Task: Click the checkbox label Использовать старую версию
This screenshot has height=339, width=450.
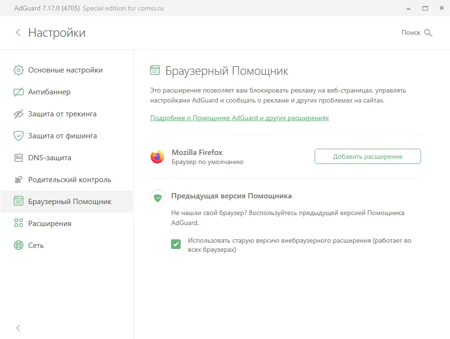Action: (300, 245)
